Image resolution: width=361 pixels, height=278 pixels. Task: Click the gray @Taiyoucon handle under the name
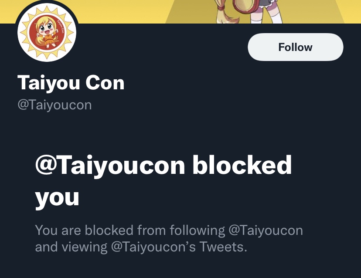pyautogui.click(x=55, y=105)
